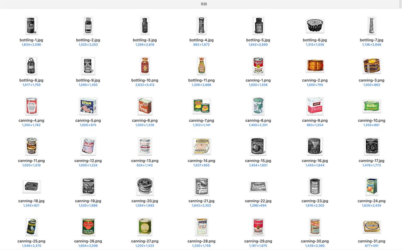The height and width of the screenshot is (250, 402).
Task: Select the Baker's coconut can canning-25.png
Action: [31, 227]
